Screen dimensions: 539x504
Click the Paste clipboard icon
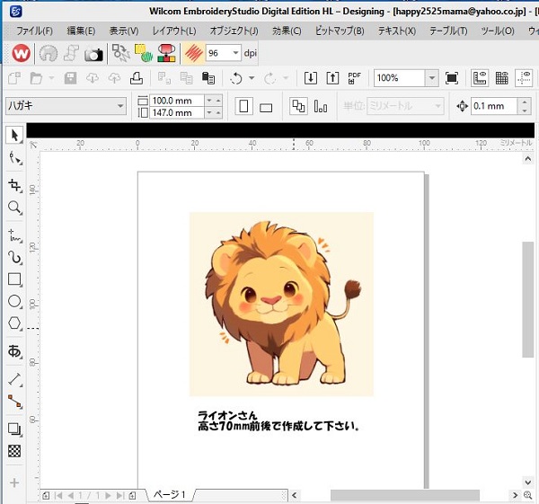click(208, 78)
